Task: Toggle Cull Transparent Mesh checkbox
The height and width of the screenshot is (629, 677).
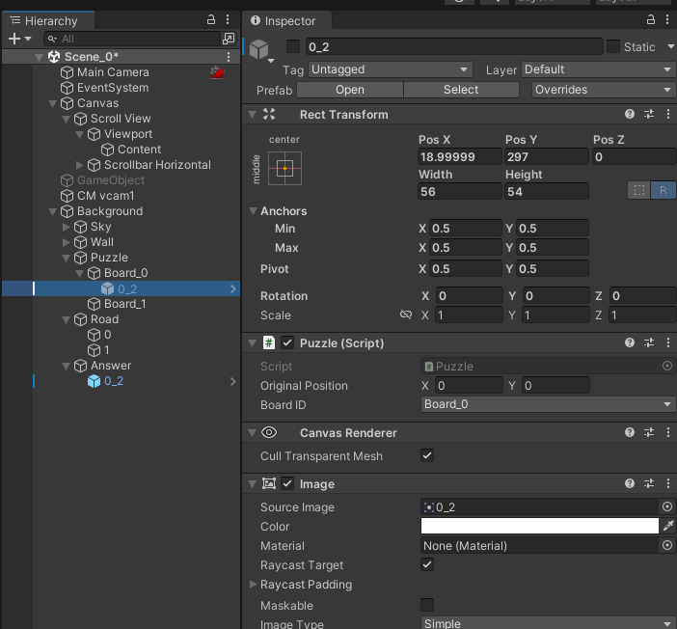Action: pos(427,455)
